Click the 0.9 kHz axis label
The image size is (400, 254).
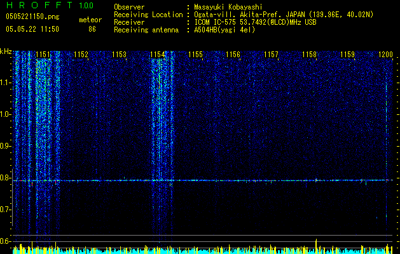click(6, 146)
